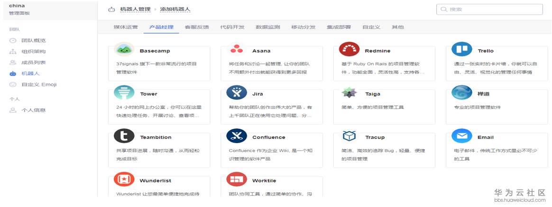
Task: Click the 团队概览 sidebar icon
Action: pos(13,40)
